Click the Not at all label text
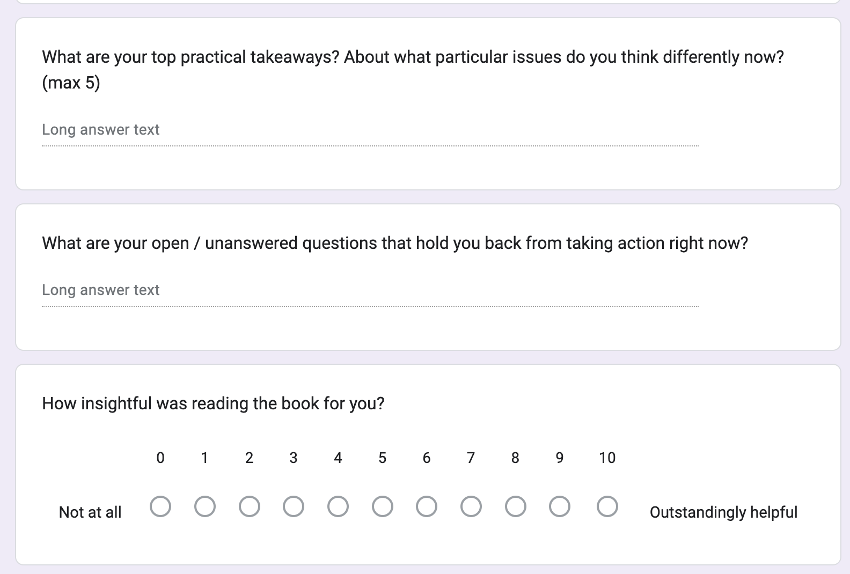This screenshot has width=850, height=574. (90, 512)
